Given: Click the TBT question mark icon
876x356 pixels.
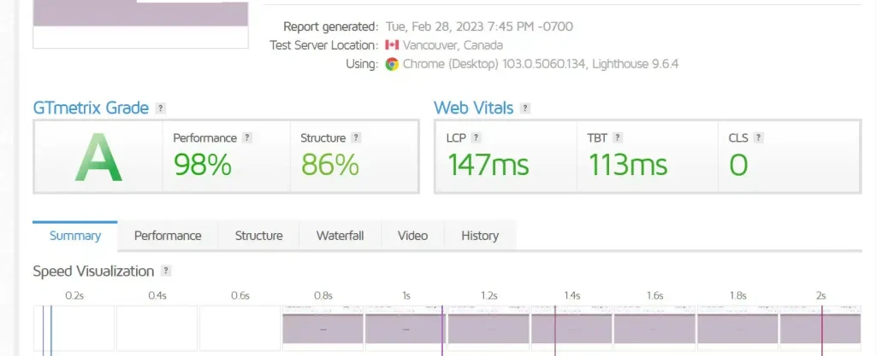Looking at the screenshot, I should pyautogui.click(x=618, y=137).
